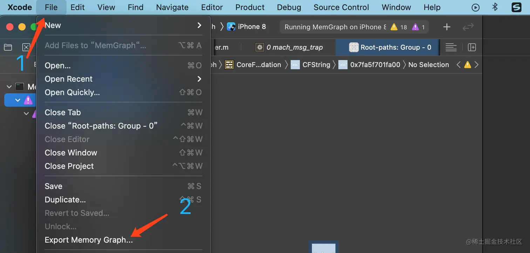Go to next issue with right chevron
Image resolution: width=530 pixels, height=253 pixels.
point(476,65)
